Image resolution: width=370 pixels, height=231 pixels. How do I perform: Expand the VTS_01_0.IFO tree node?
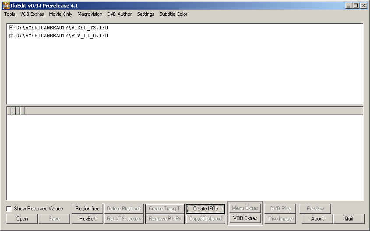click(11, 36)
